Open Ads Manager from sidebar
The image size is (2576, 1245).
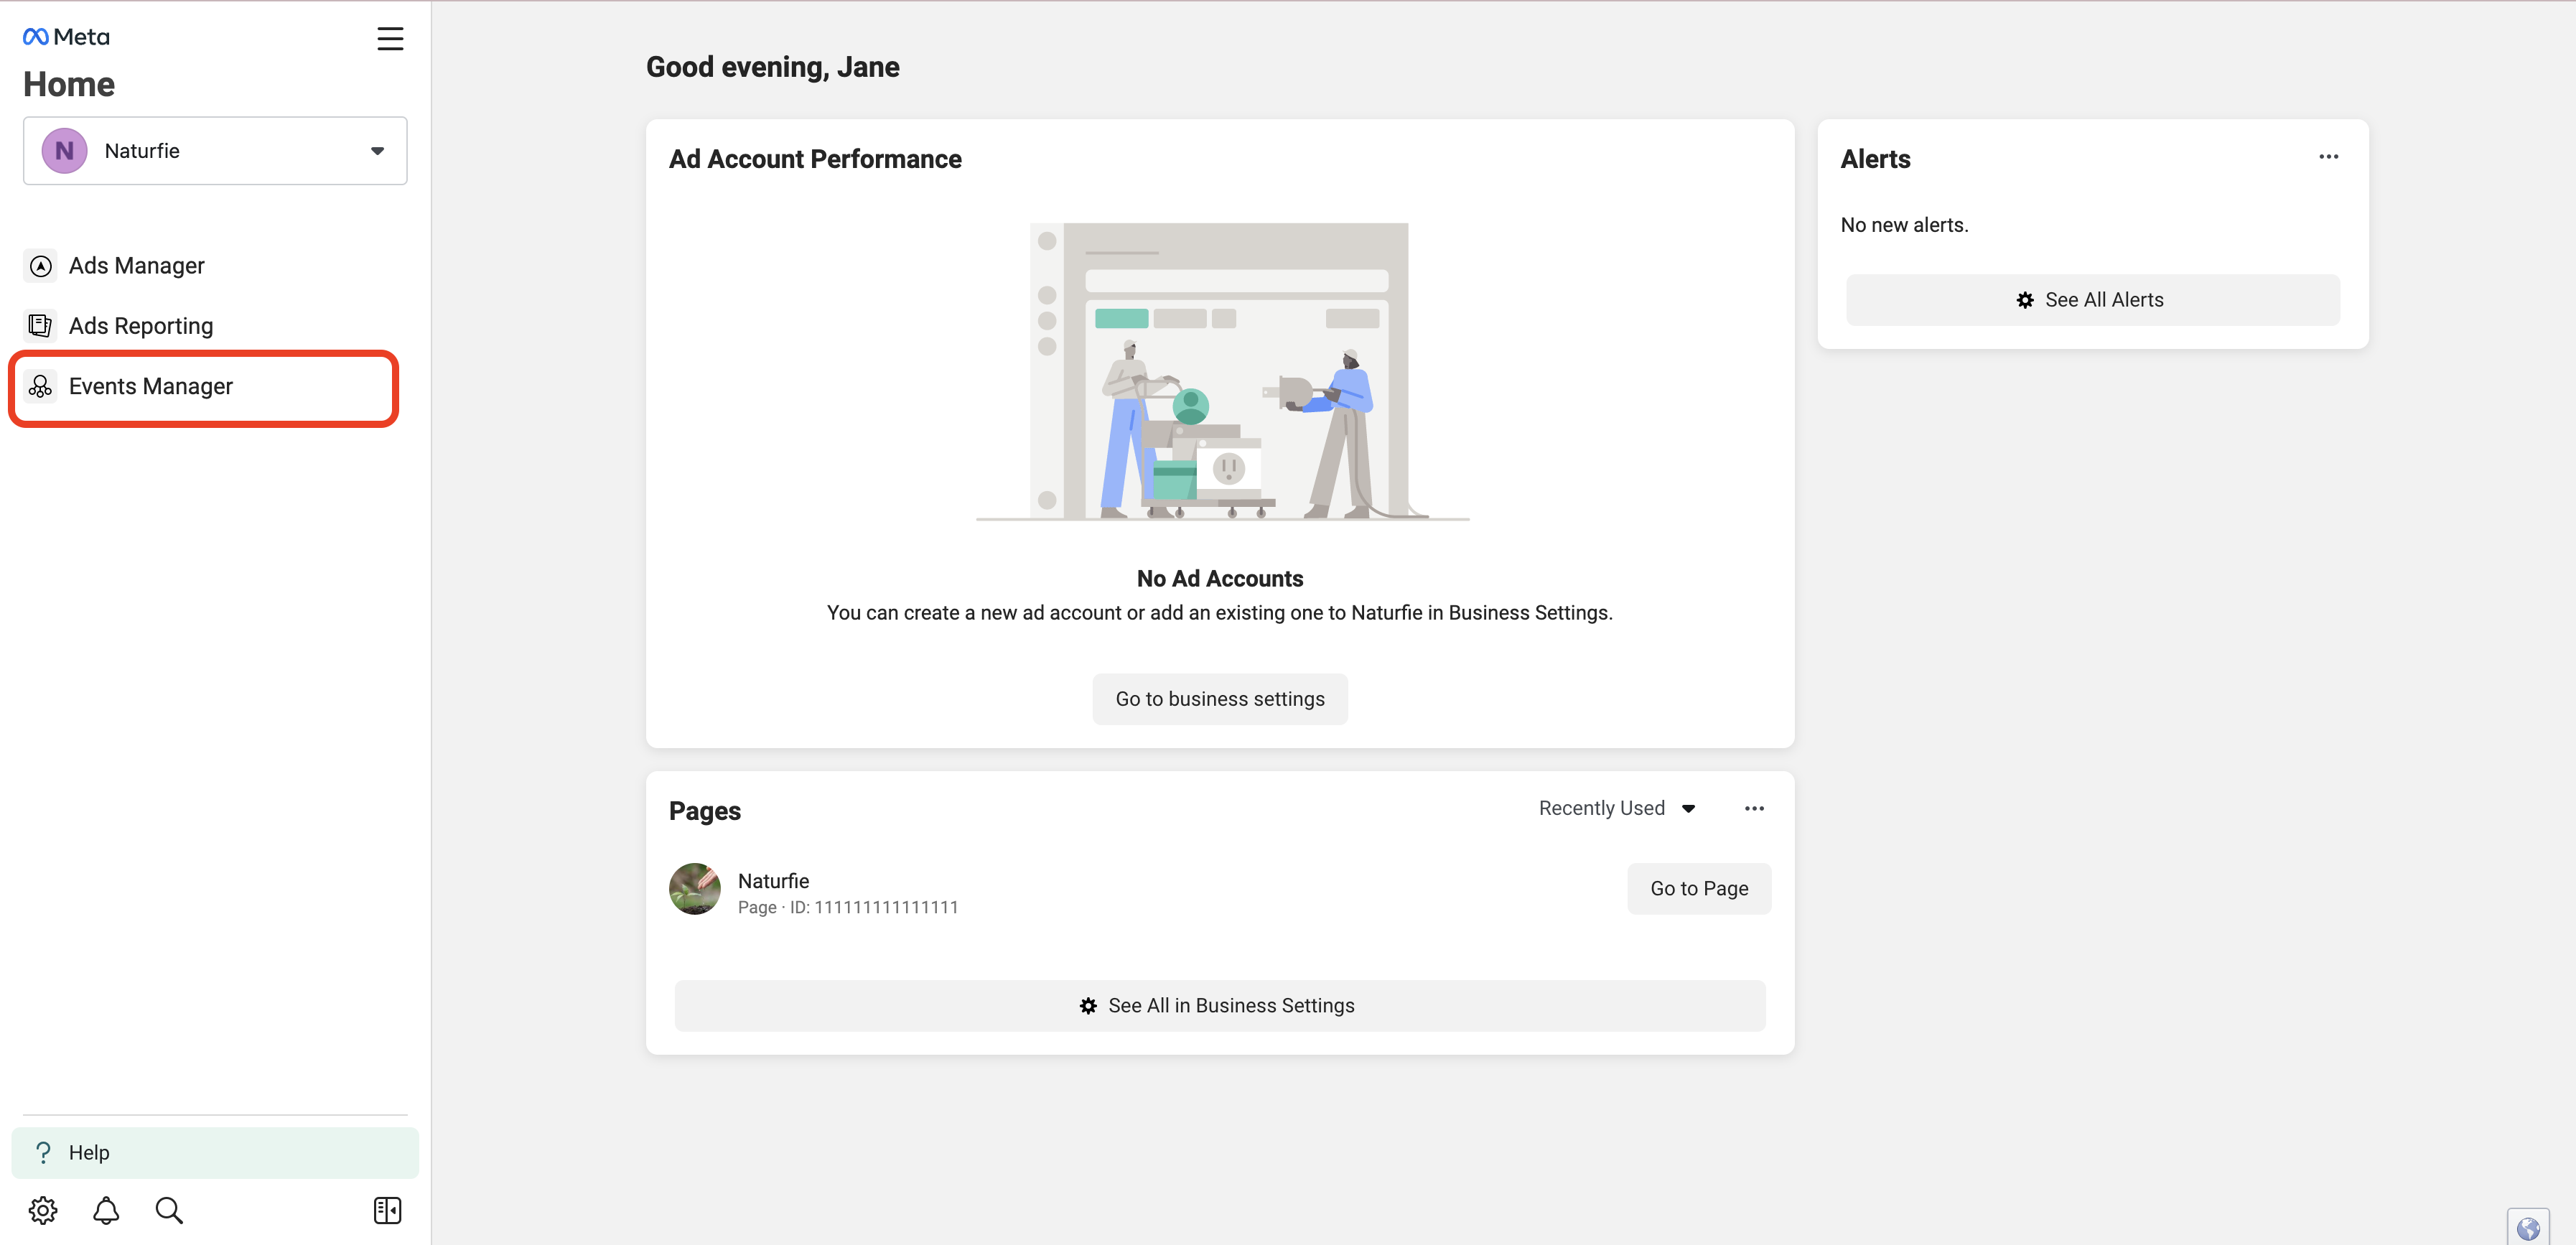136,266
